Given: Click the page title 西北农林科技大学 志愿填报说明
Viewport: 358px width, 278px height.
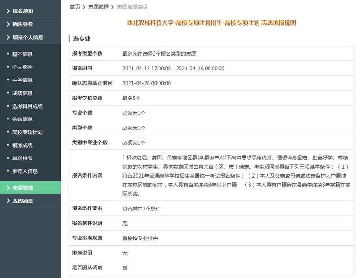Looking at the screenshot, I should click(x=211, y=23).
